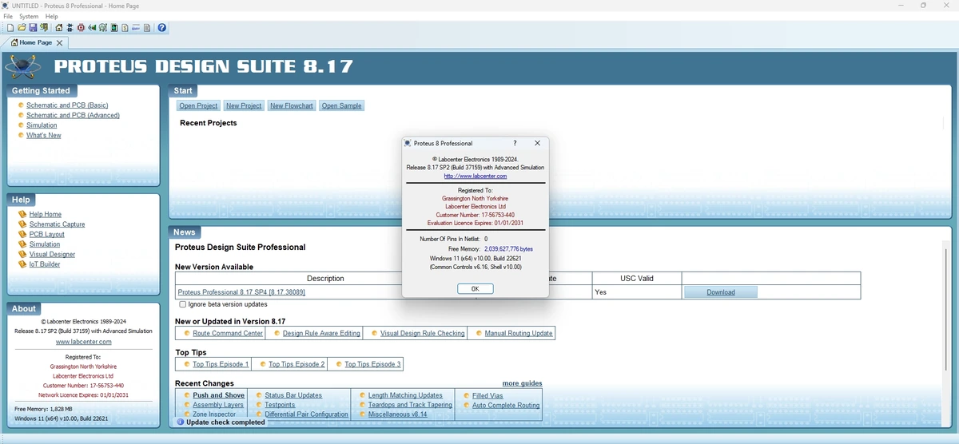
Task: Open PCB Layout from the red chip icon
Action: pos(81,27)
